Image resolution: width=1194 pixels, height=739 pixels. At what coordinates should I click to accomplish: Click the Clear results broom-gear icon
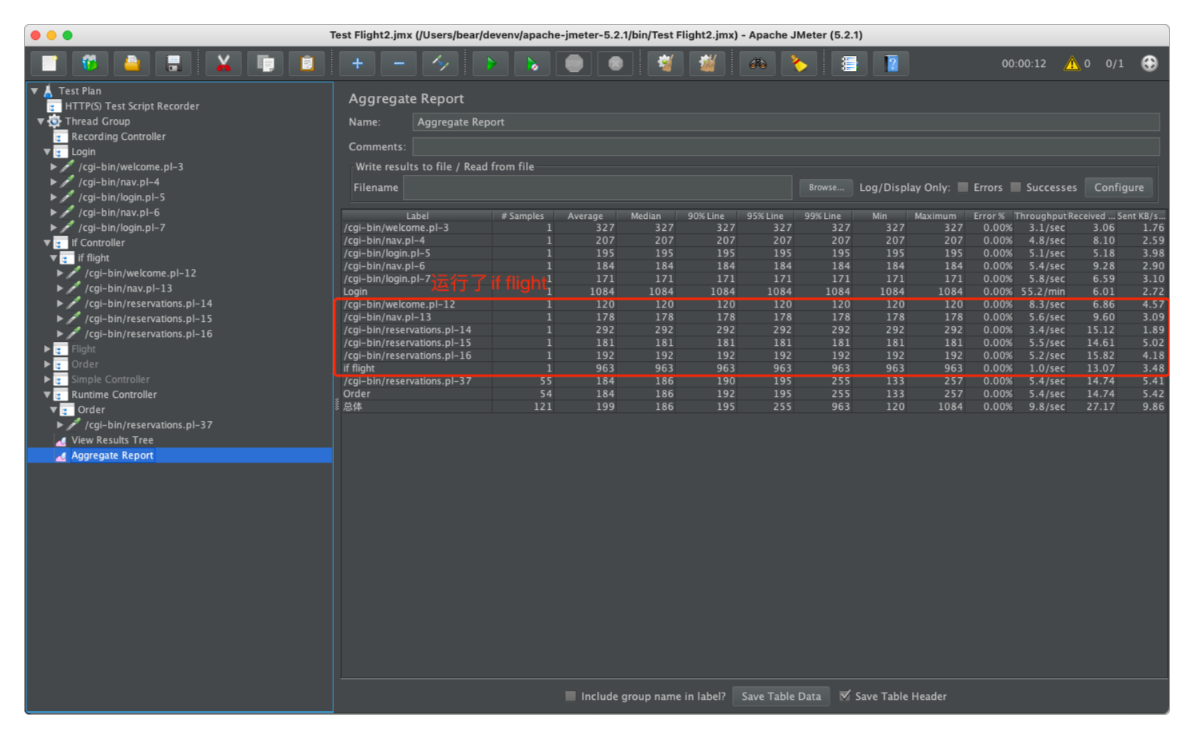[666, 64]
